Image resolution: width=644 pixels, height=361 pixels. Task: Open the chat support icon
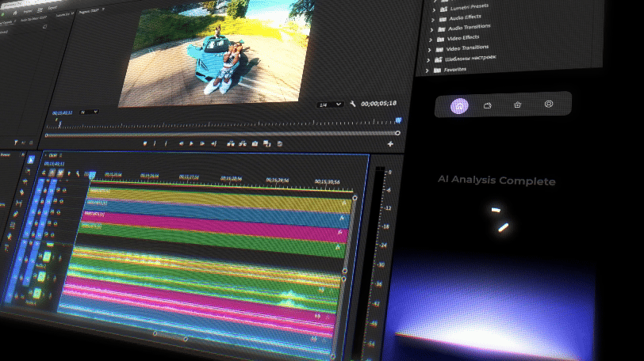[548, 104]
